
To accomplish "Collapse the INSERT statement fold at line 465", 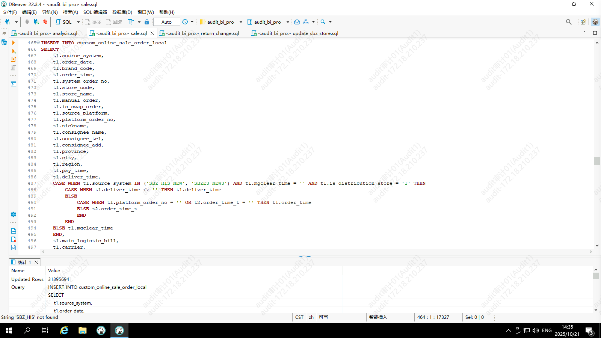I will pos(38,42).
